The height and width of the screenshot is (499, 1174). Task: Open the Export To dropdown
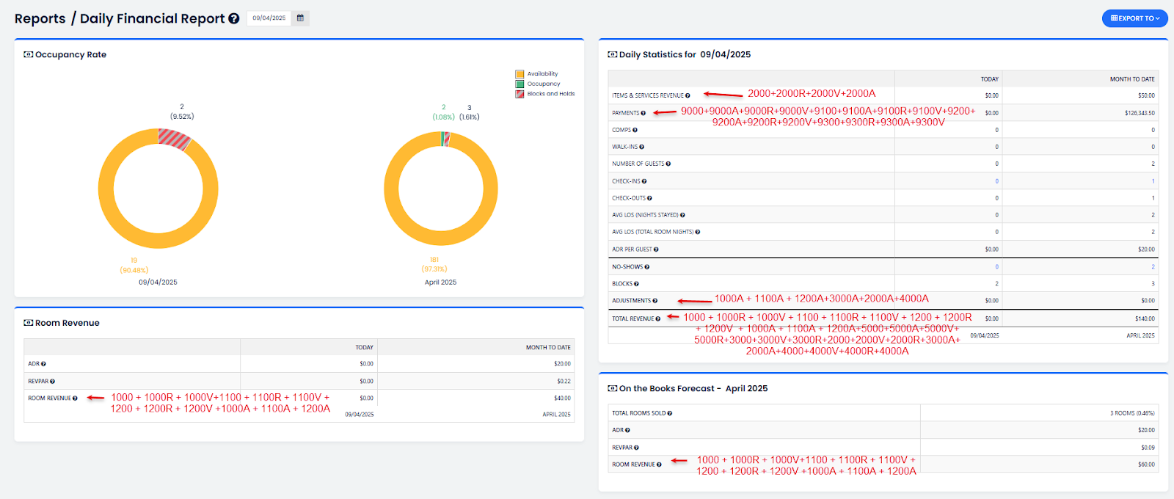[1134, 18]
